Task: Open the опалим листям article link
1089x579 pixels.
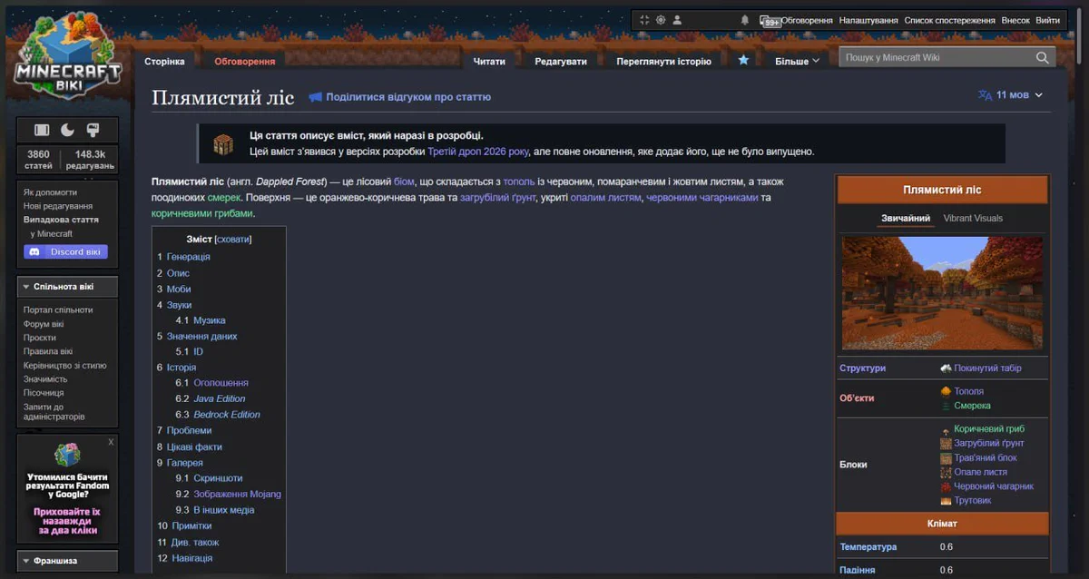Action: coord(605,197)
